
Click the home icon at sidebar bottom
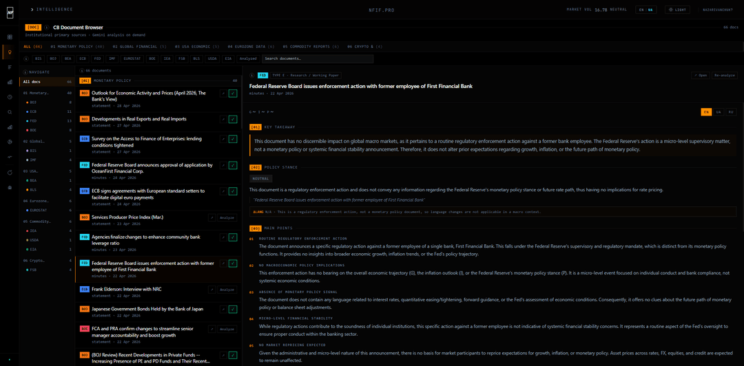point(10,187)
